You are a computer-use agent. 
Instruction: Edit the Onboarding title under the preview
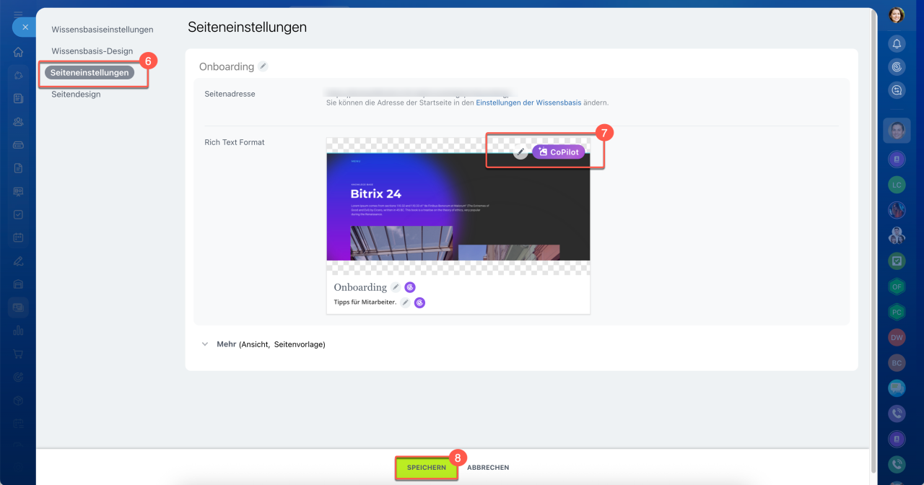pos(396,287)
